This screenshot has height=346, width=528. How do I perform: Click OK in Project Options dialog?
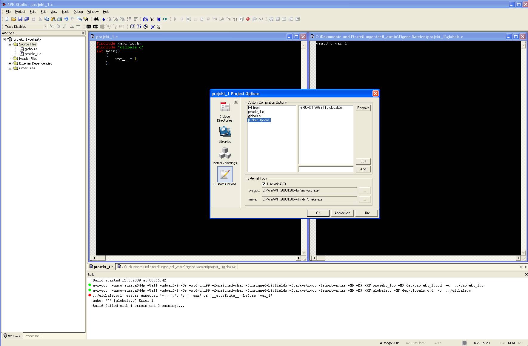click(318, 213)
